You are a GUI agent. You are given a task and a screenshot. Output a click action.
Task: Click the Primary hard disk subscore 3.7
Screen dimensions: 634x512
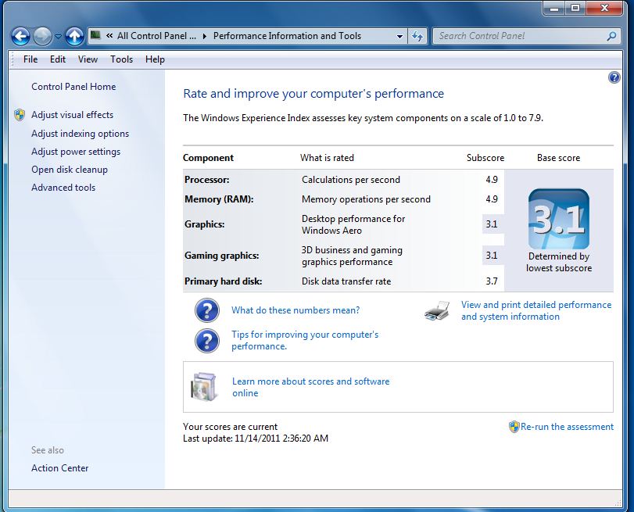(492, 281)
